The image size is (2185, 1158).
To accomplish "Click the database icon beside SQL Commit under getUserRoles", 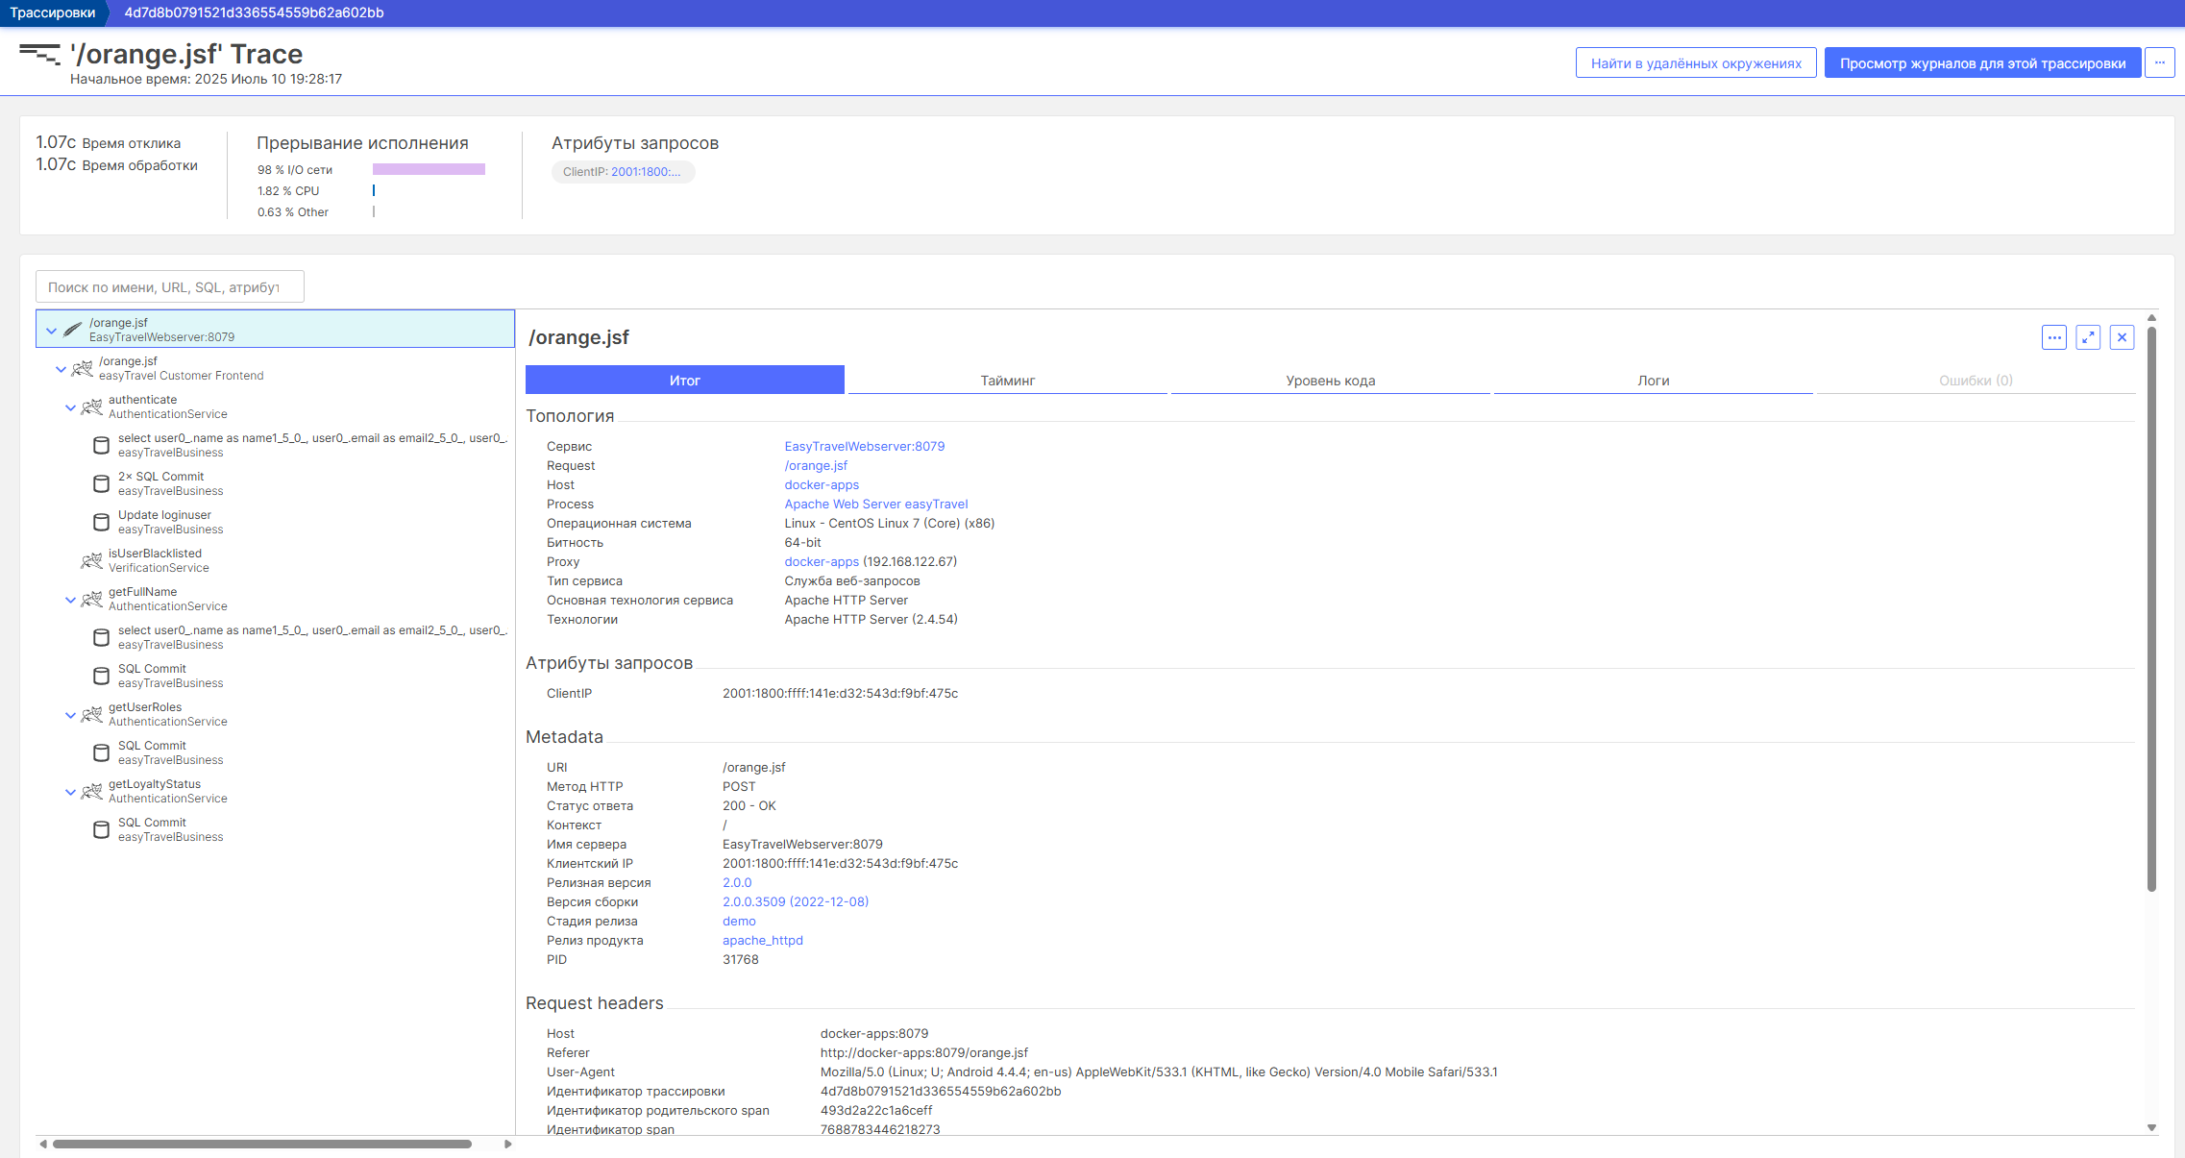I will (101, 752).
